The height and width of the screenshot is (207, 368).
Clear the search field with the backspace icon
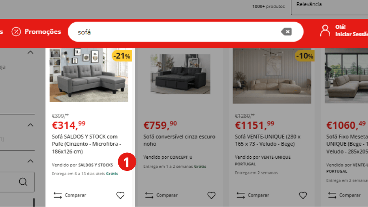(x=286, y=32)
